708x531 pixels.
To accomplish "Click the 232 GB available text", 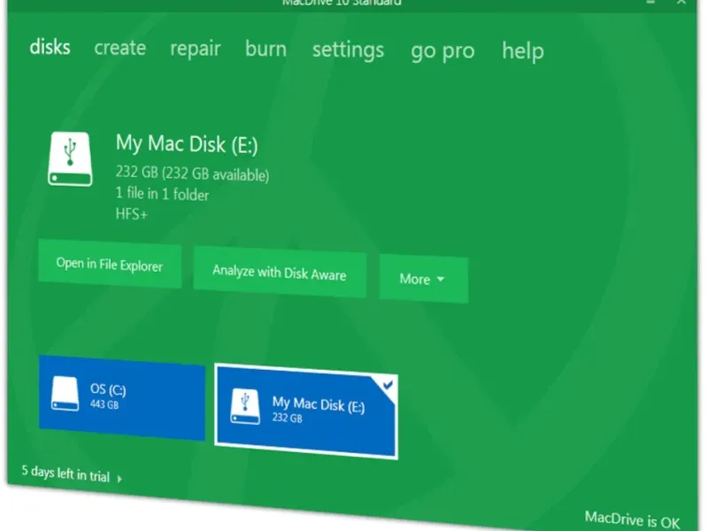I will pyautogui.click(x=192, y=173).
